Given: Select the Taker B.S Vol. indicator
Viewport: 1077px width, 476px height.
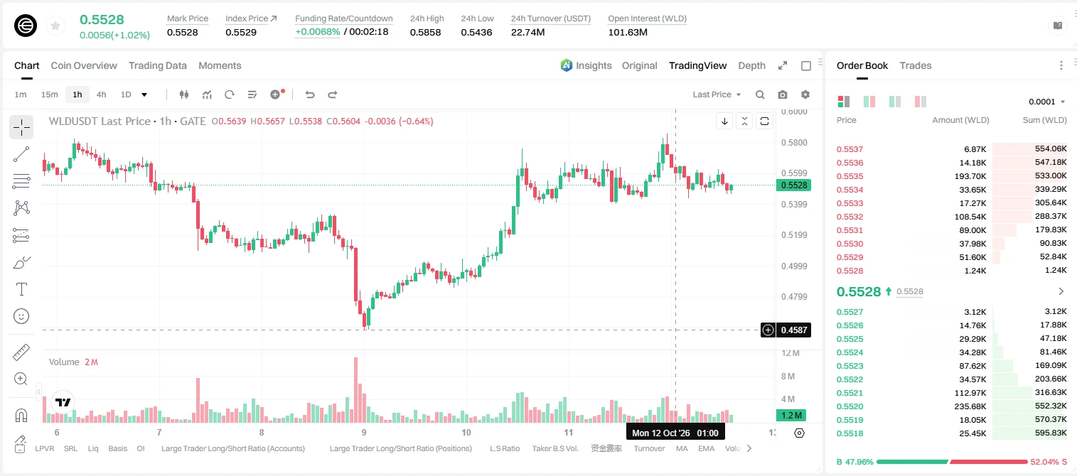Looking at the screenshot, I should point(555,448).
